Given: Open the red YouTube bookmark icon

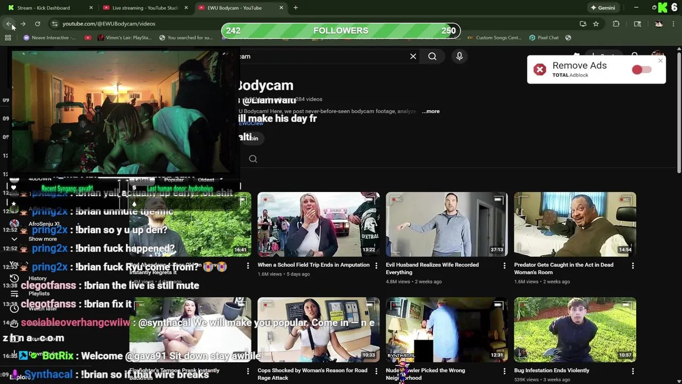Looking at the screenshot, I should pyautogui.click(x=88, y=37).
